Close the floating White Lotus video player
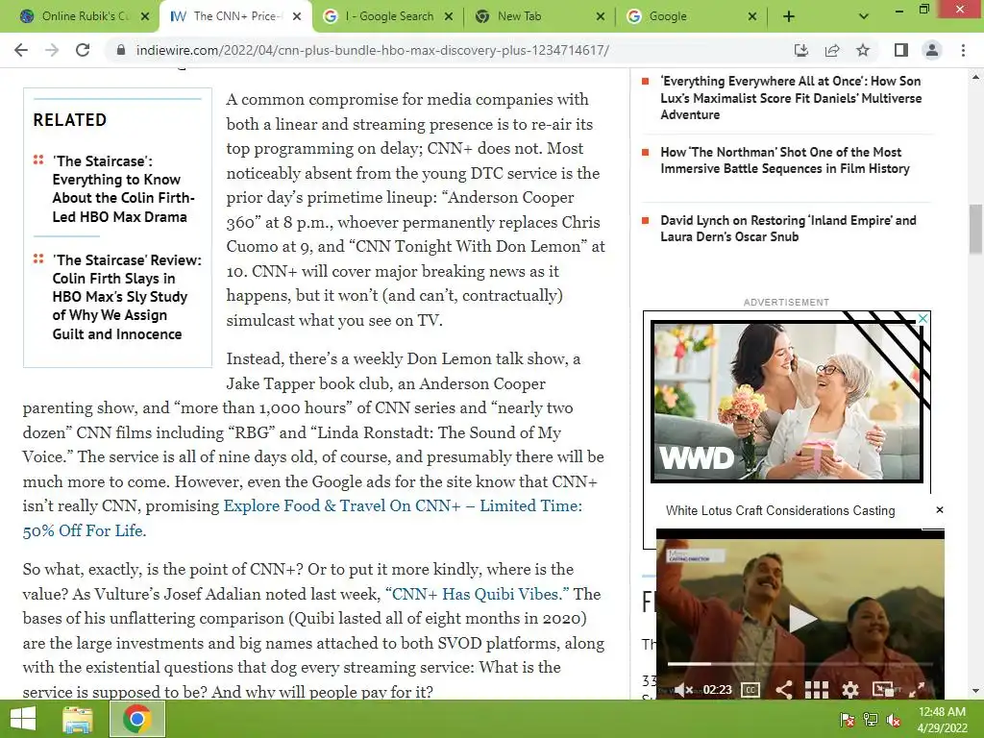 [x=940, y=509]
